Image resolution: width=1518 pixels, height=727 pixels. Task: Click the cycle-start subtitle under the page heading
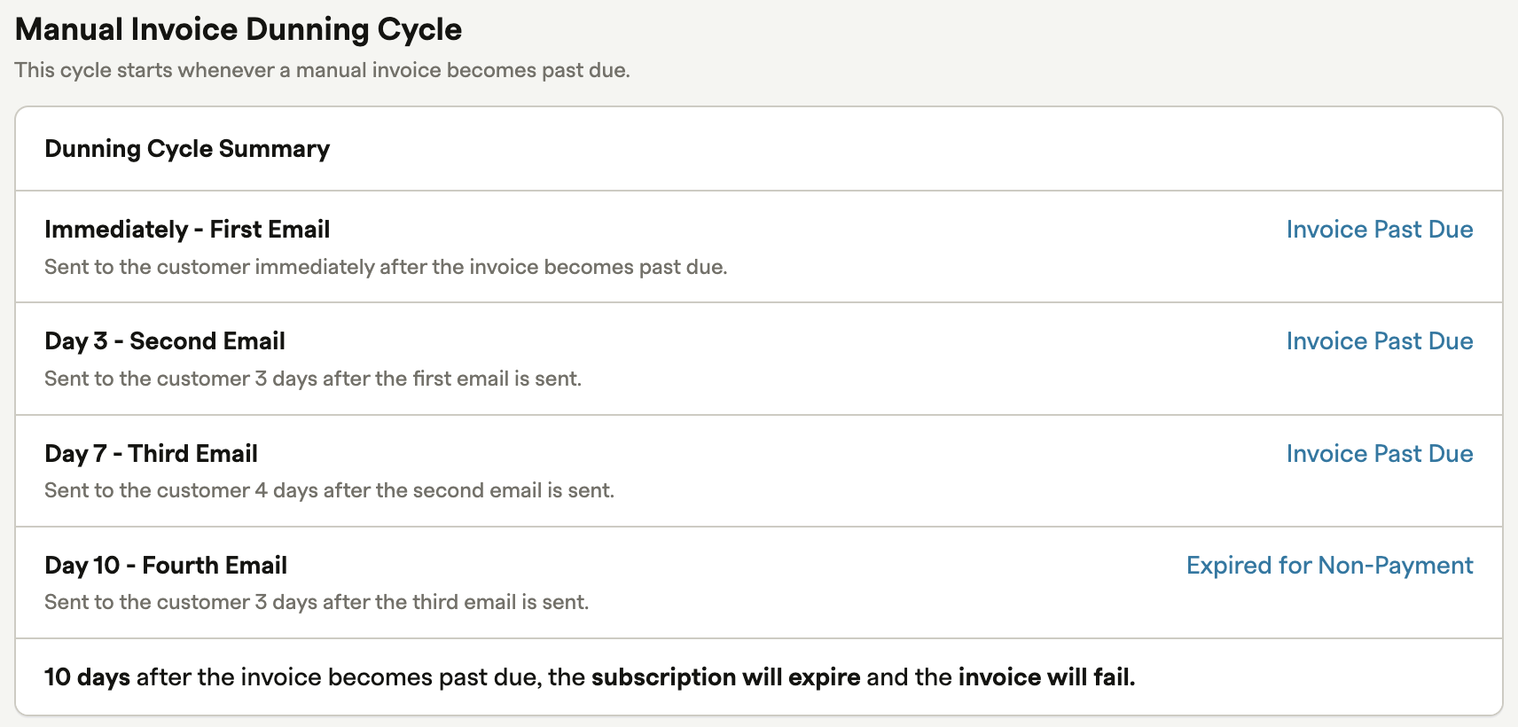click(x=323, y=70)
